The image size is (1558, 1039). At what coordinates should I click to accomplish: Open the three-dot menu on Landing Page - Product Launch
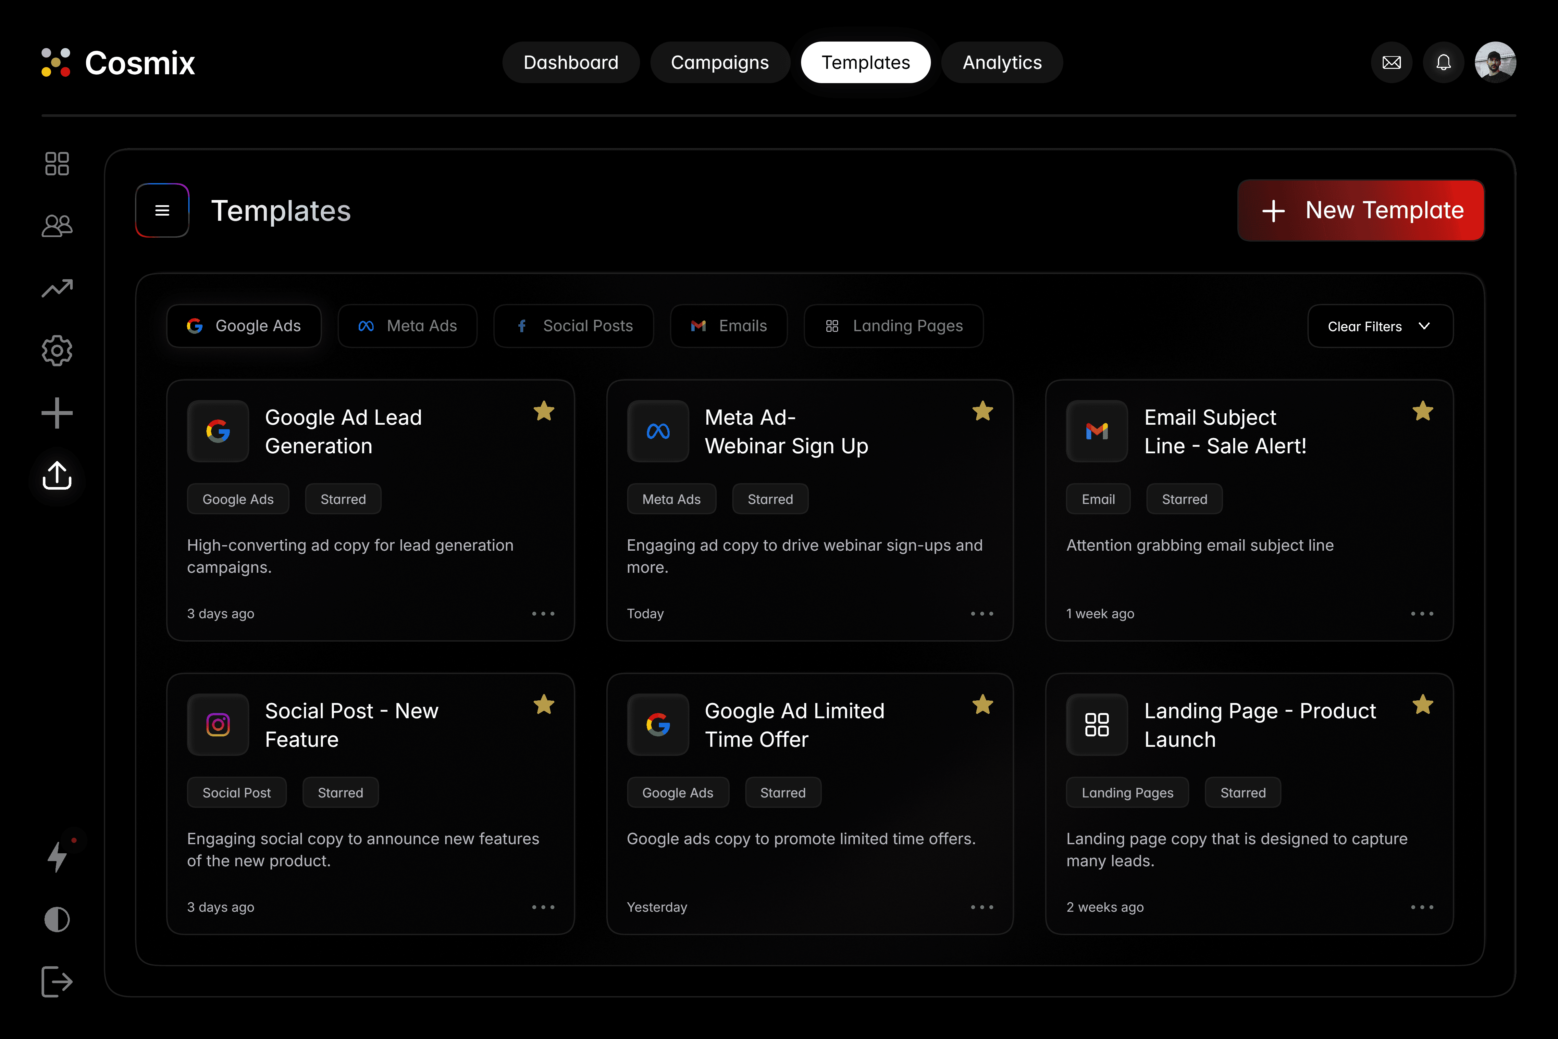tap(1422, 907)
